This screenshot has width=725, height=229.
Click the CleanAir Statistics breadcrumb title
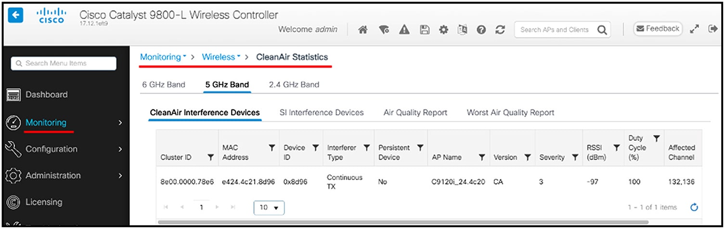coord(292,57)
